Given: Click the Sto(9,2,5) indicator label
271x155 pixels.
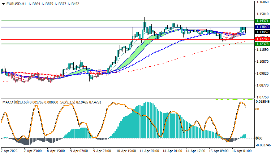Looking at the screenshot, I should pyautogui.click(x=68, y=102).
